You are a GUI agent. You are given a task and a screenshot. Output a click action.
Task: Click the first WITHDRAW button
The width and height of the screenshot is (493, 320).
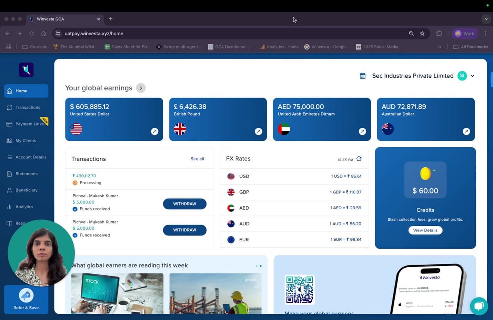[x=184, y=204]
